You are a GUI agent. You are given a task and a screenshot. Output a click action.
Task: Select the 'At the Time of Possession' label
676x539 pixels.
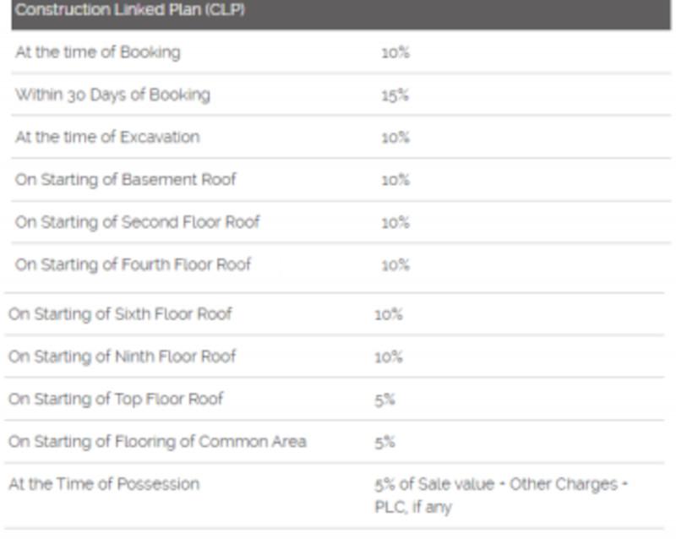[104, 484]
